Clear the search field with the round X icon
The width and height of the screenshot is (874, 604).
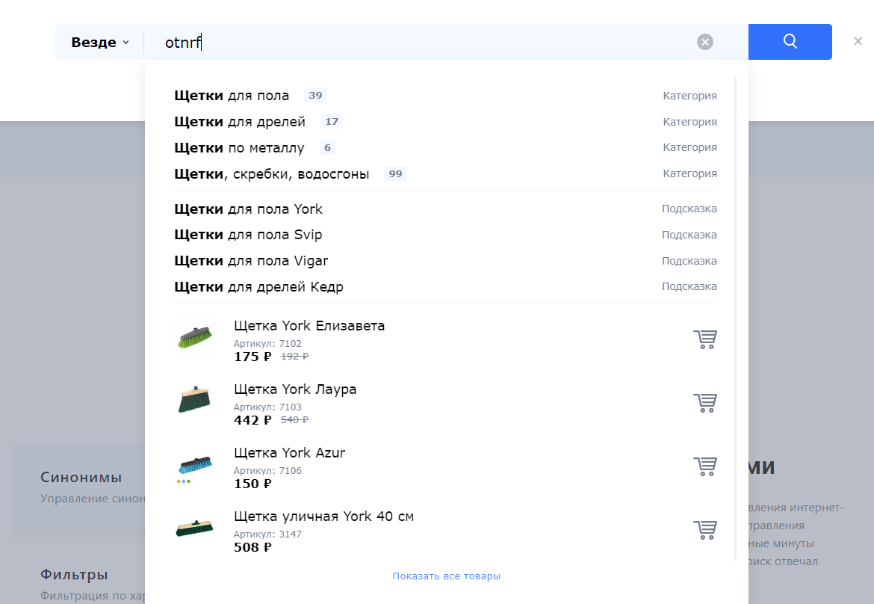tap(704, 42)
